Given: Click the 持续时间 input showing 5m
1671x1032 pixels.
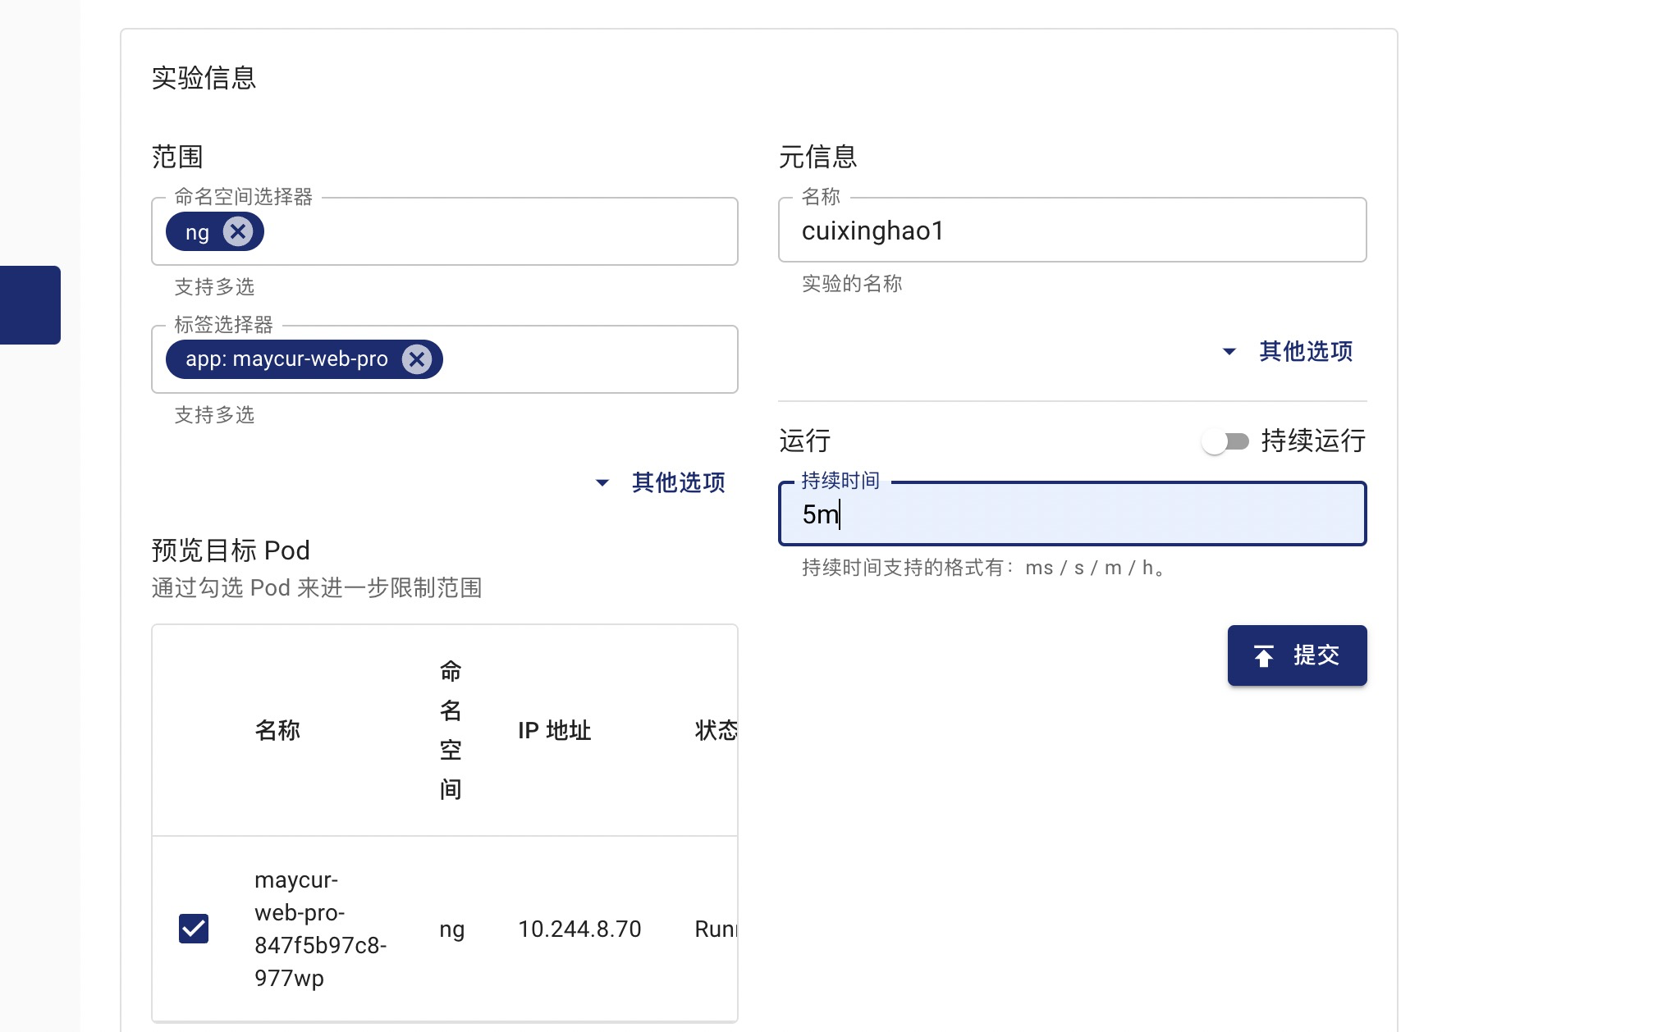Looking at the screenshot, I should pos(1071,514).
